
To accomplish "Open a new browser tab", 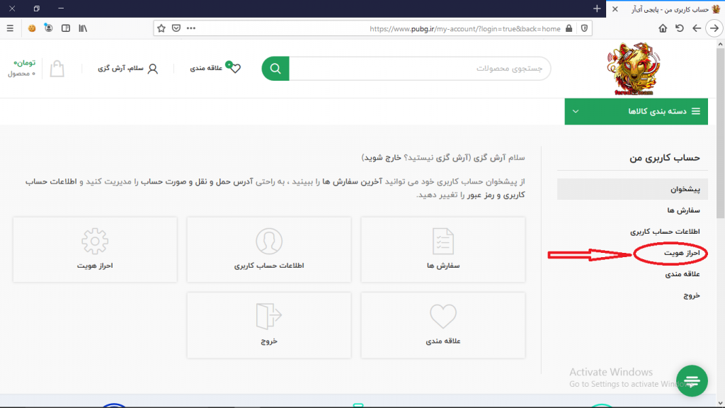I will tap(598, 8).
